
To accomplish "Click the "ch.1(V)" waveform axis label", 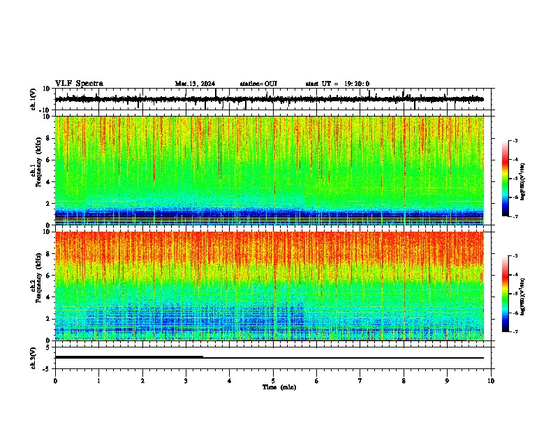I will pos(34,99).
